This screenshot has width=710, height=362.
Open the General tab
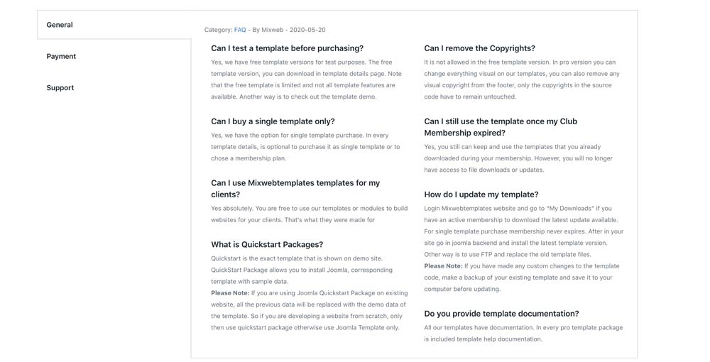60,25
